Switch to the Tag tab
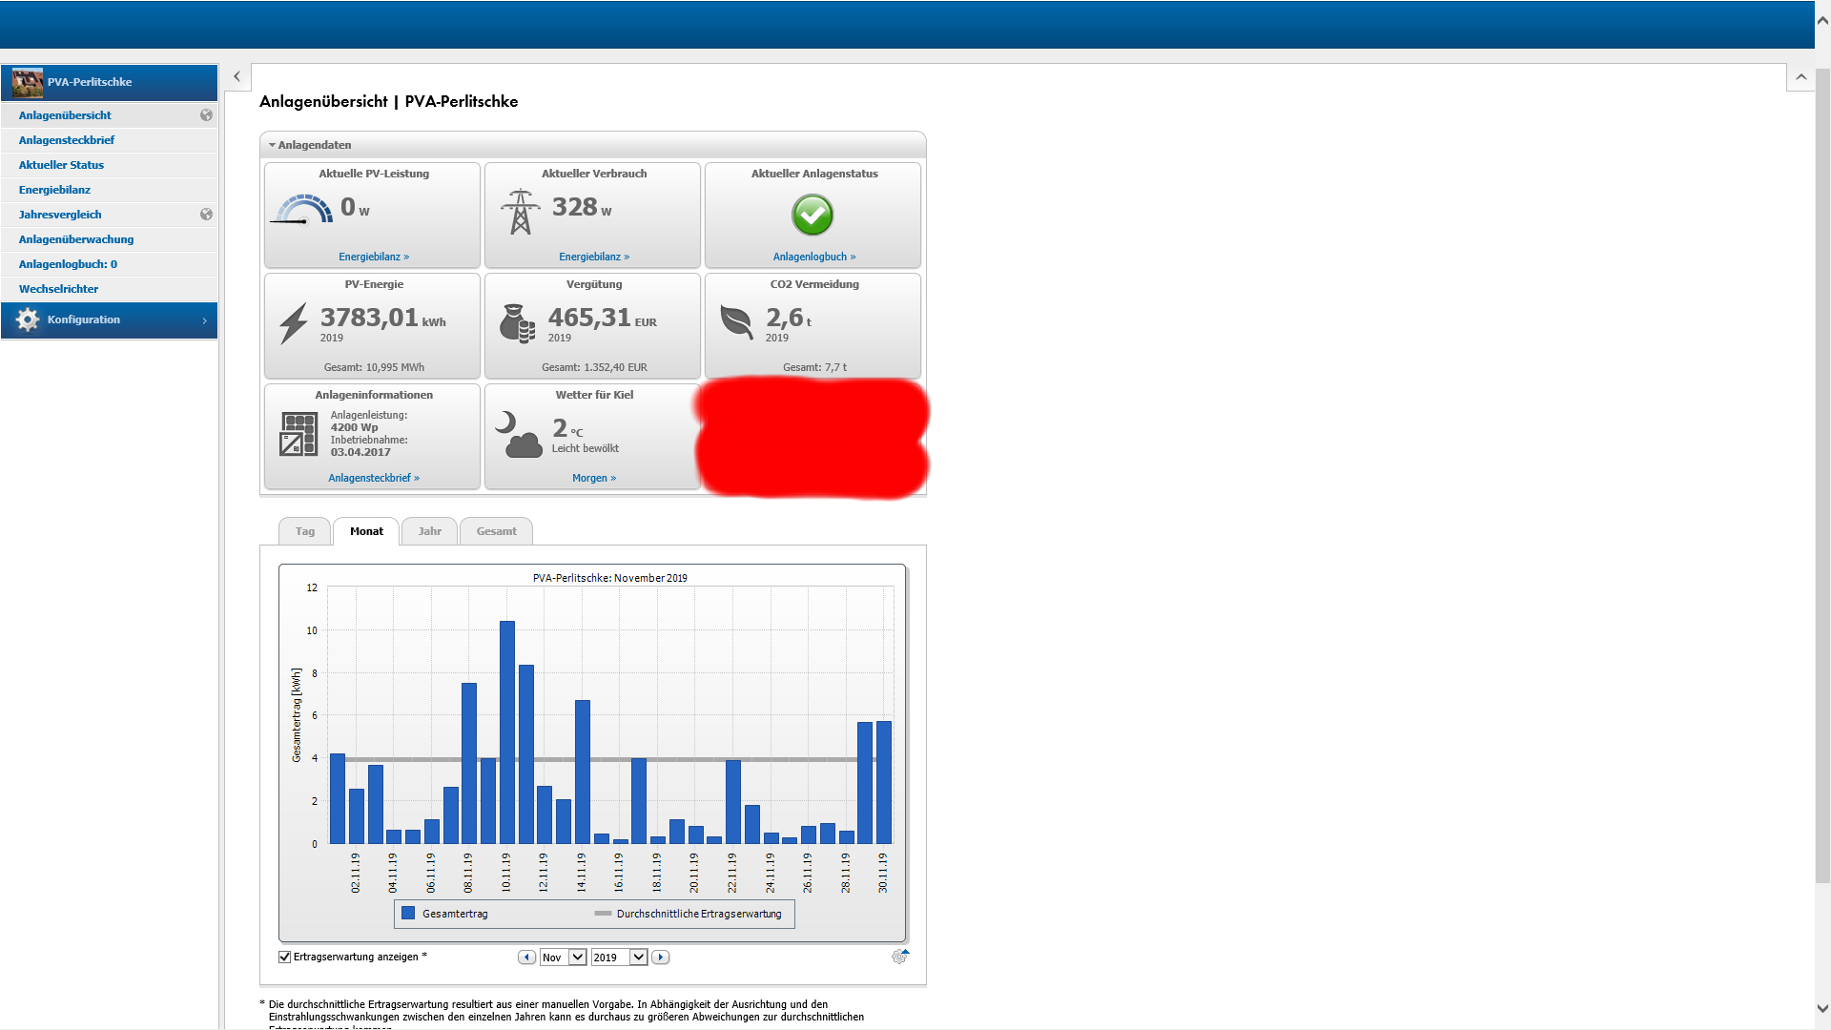1831x1030 pixels. click(x=304, y=531)
